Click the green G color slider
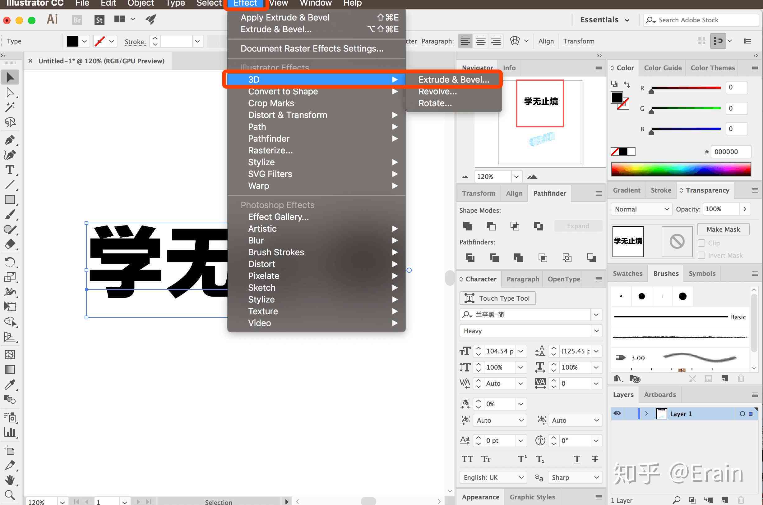The image size is (763, 505). pos(686,108)
